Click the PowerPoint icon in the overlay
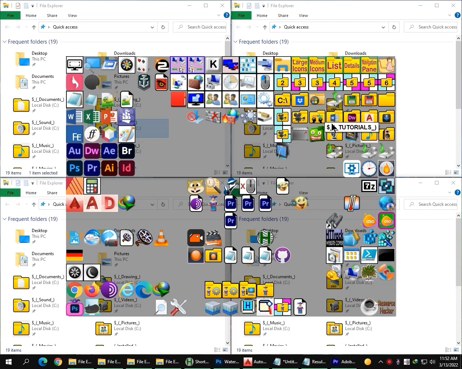 109,117
